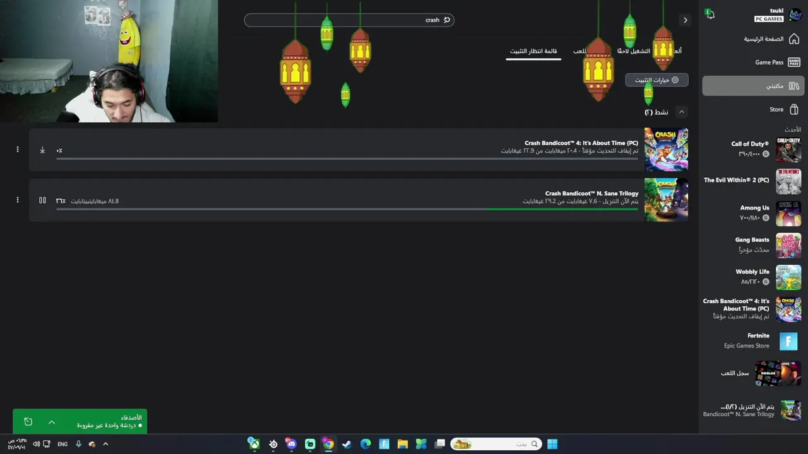Screen dimensions: 808x454
Task: Go to the Home page (الصفحة الرئيسية)
Action: point(753,39)
